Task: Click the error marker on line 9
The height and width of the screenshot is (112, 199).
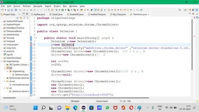Action: [x=31, y=44]
